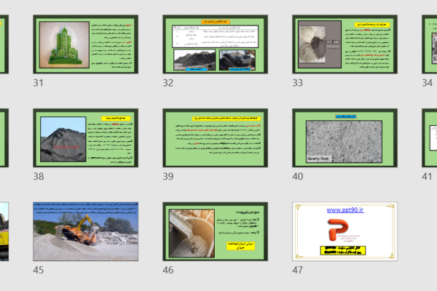The width and height of the screenshot is (437, 291).
Task: Select slide 33 showing fly ash picture
Action: pos(345,44)
